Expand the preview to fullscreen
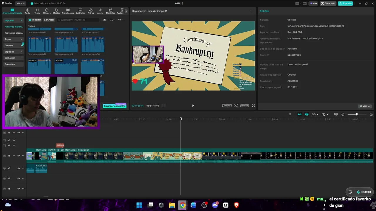This screenshot has height=211, width=376. [253, 106]
